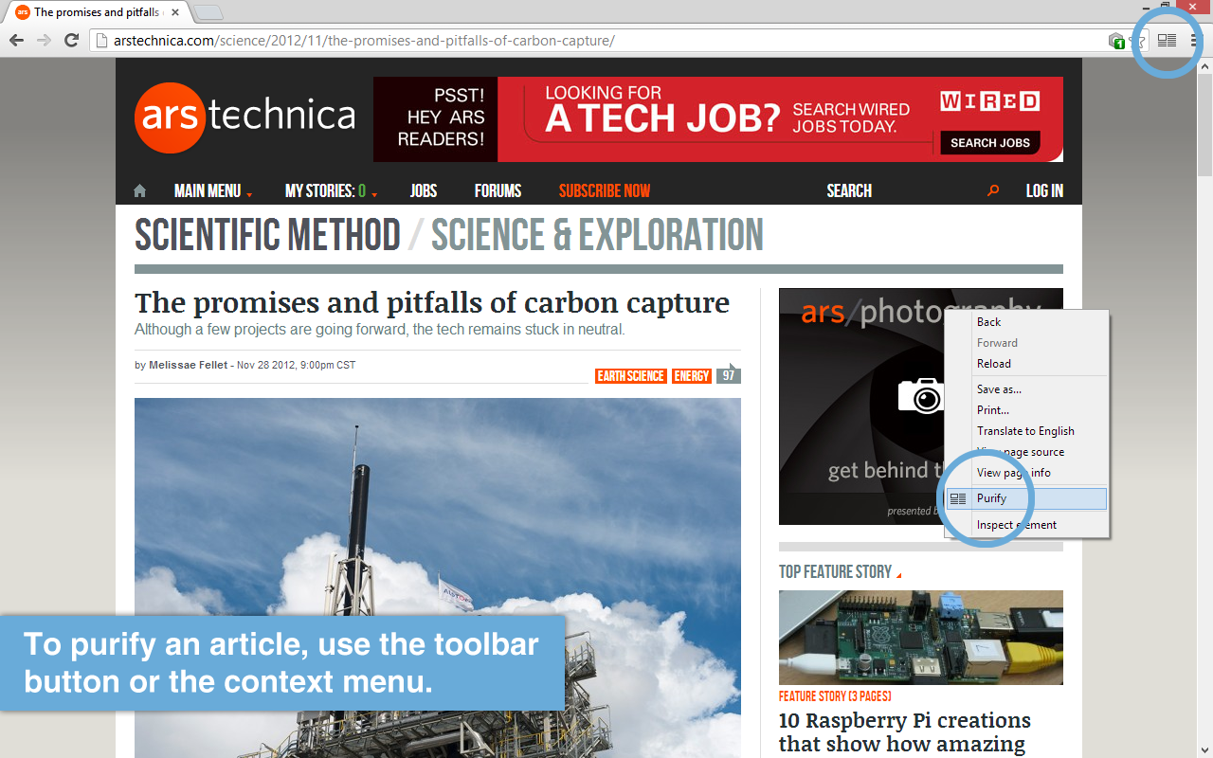
Task: Close the Ars Technica browser tab
Action: 175,12
